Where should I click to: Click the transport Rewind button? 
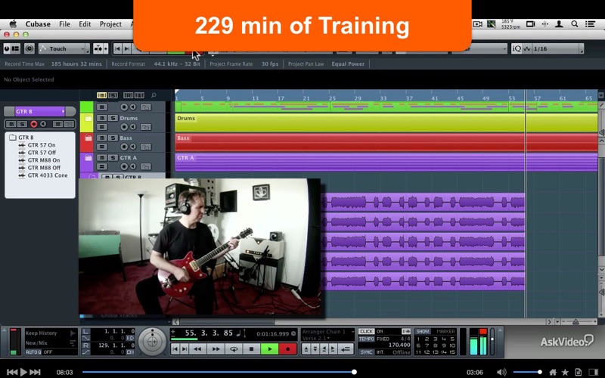[x=197, y=349]
